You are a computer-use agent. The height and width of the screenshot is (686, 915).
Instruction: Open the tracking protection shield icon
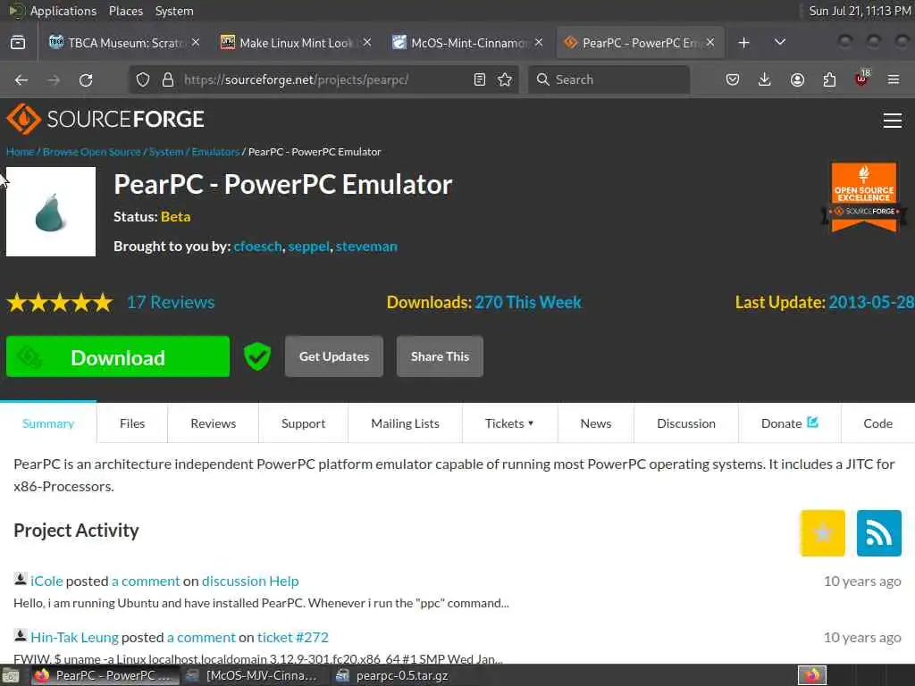143,79
